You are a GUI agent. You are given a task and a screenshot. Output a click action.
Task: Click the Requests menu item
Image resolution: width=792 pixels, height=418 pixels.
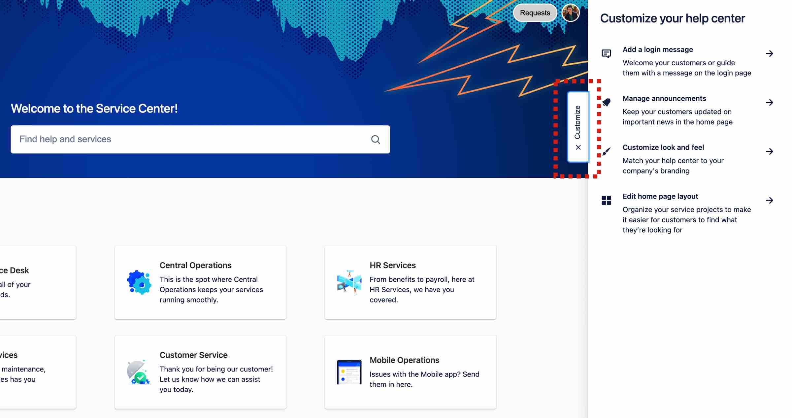click(x=534, y=13)
